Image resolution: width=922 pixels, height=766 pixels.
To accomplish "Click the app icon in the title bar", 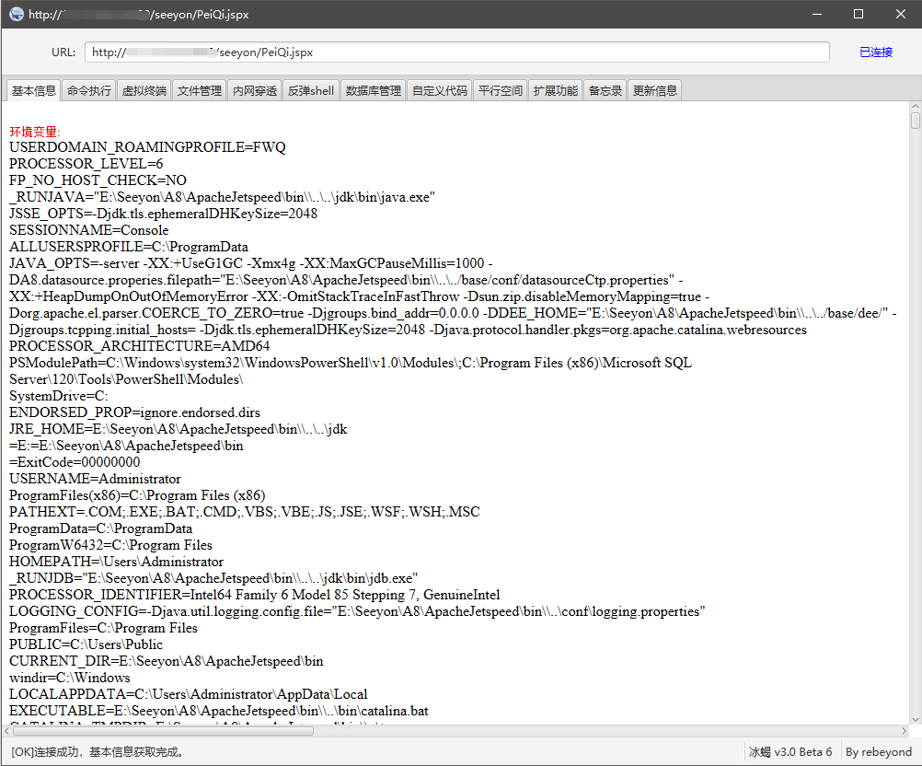I will pos(16,14).
